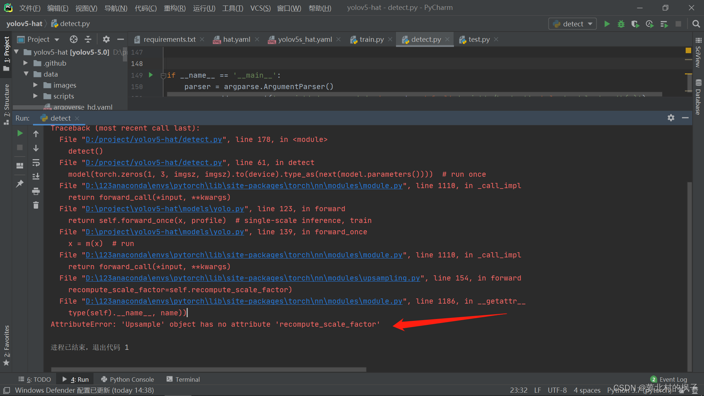This screenshot has width=704, height=396.
Task: Open the Structure side panel
Action: 6,104
